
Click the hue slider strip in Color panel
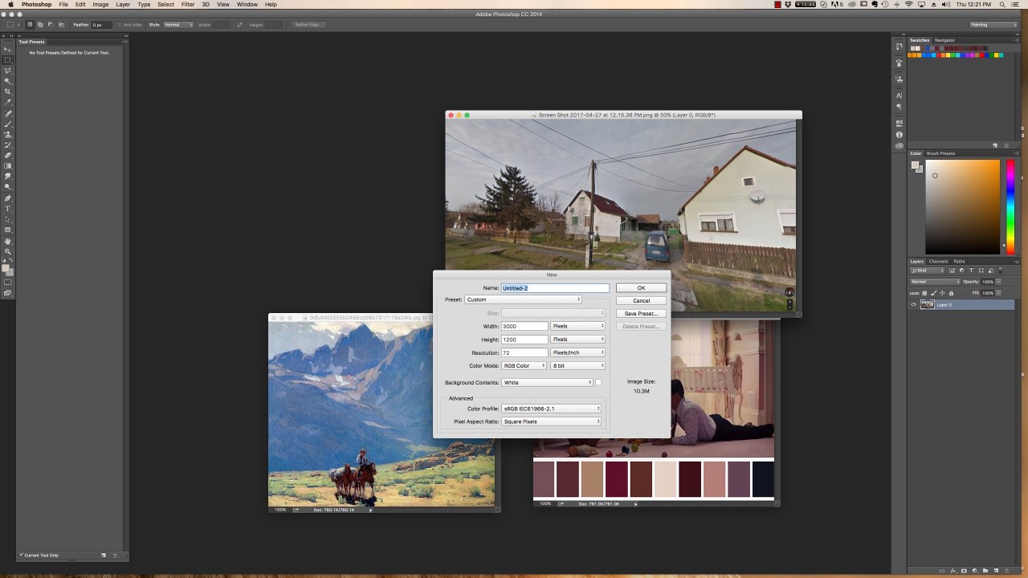tap(1010, 206)
